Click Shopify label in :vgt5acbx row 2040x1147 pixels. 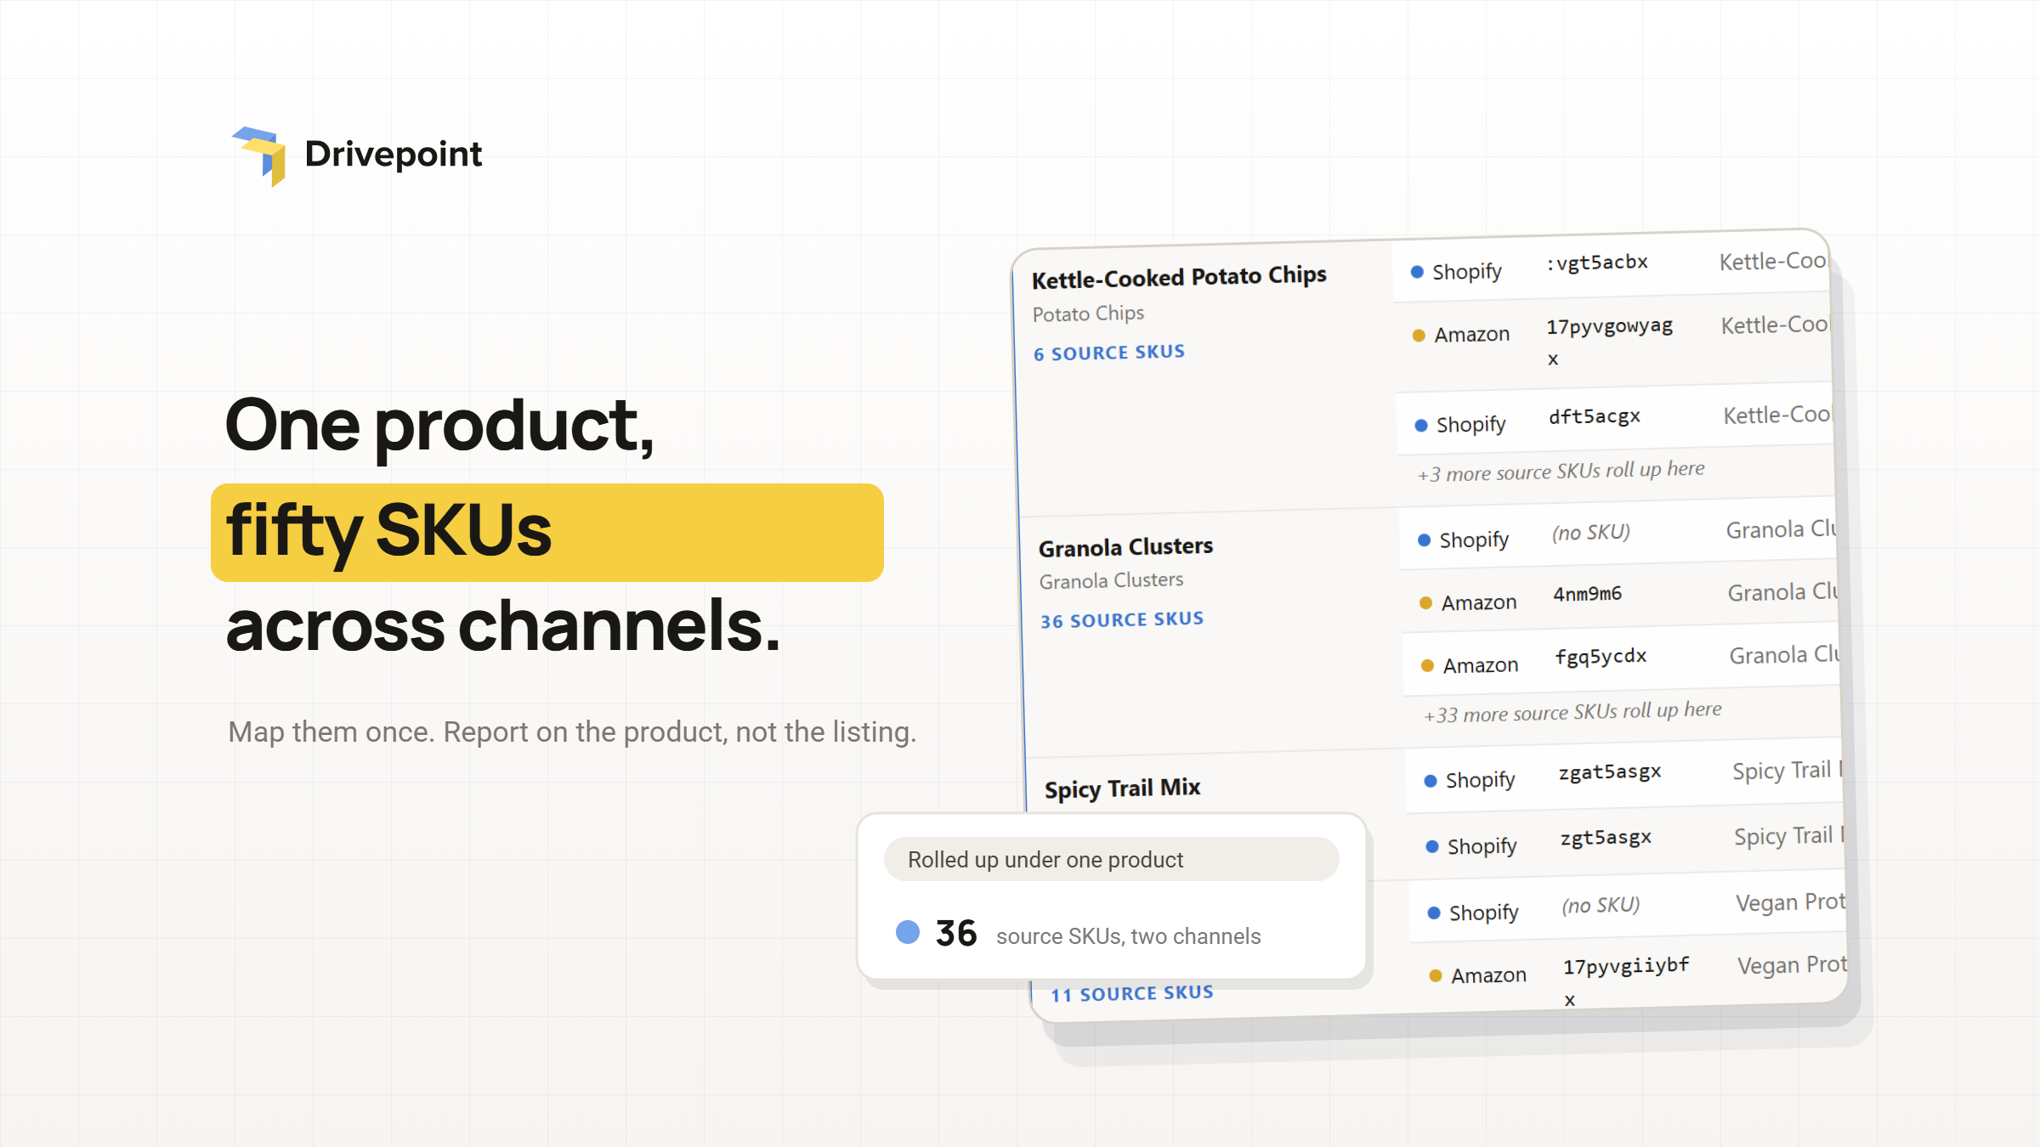click(x=1467, y=272)
